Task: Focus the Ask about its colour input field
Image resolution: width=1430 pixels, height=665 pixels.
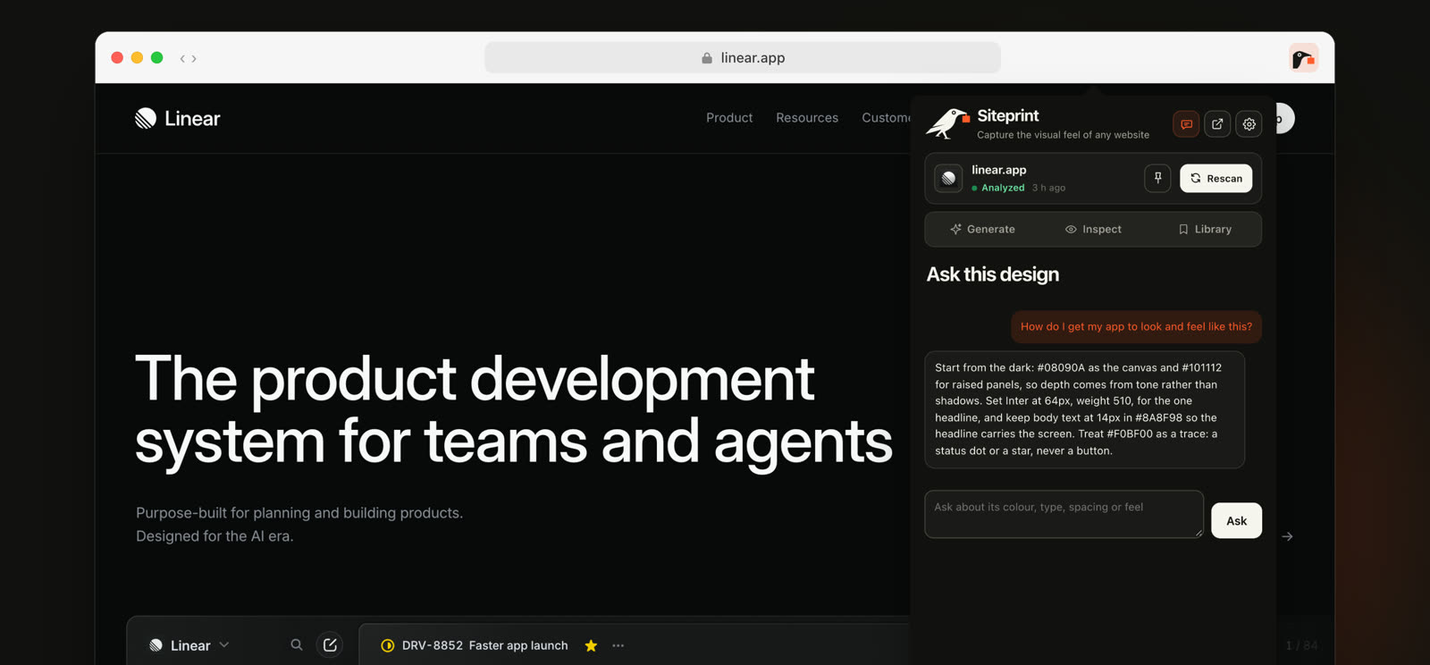Action: coord(1064,514)
